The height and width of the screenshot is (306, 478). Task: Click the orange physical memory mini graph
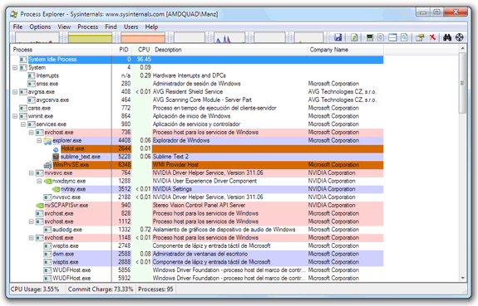[143, 37]
